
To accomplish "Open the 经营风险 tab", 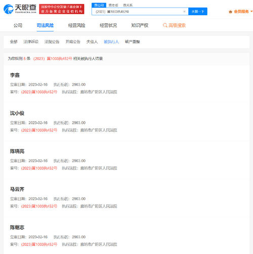I will coord(77,25).
